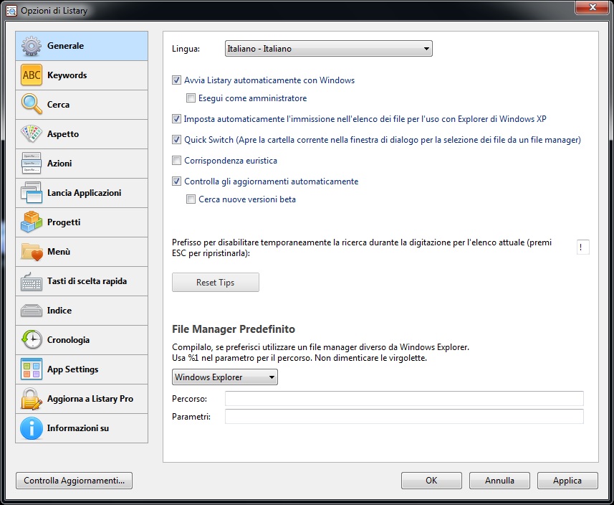Open the Informazioni su section
The width and height of the screenshot is (614, 505).
click(x=82, y=428)
